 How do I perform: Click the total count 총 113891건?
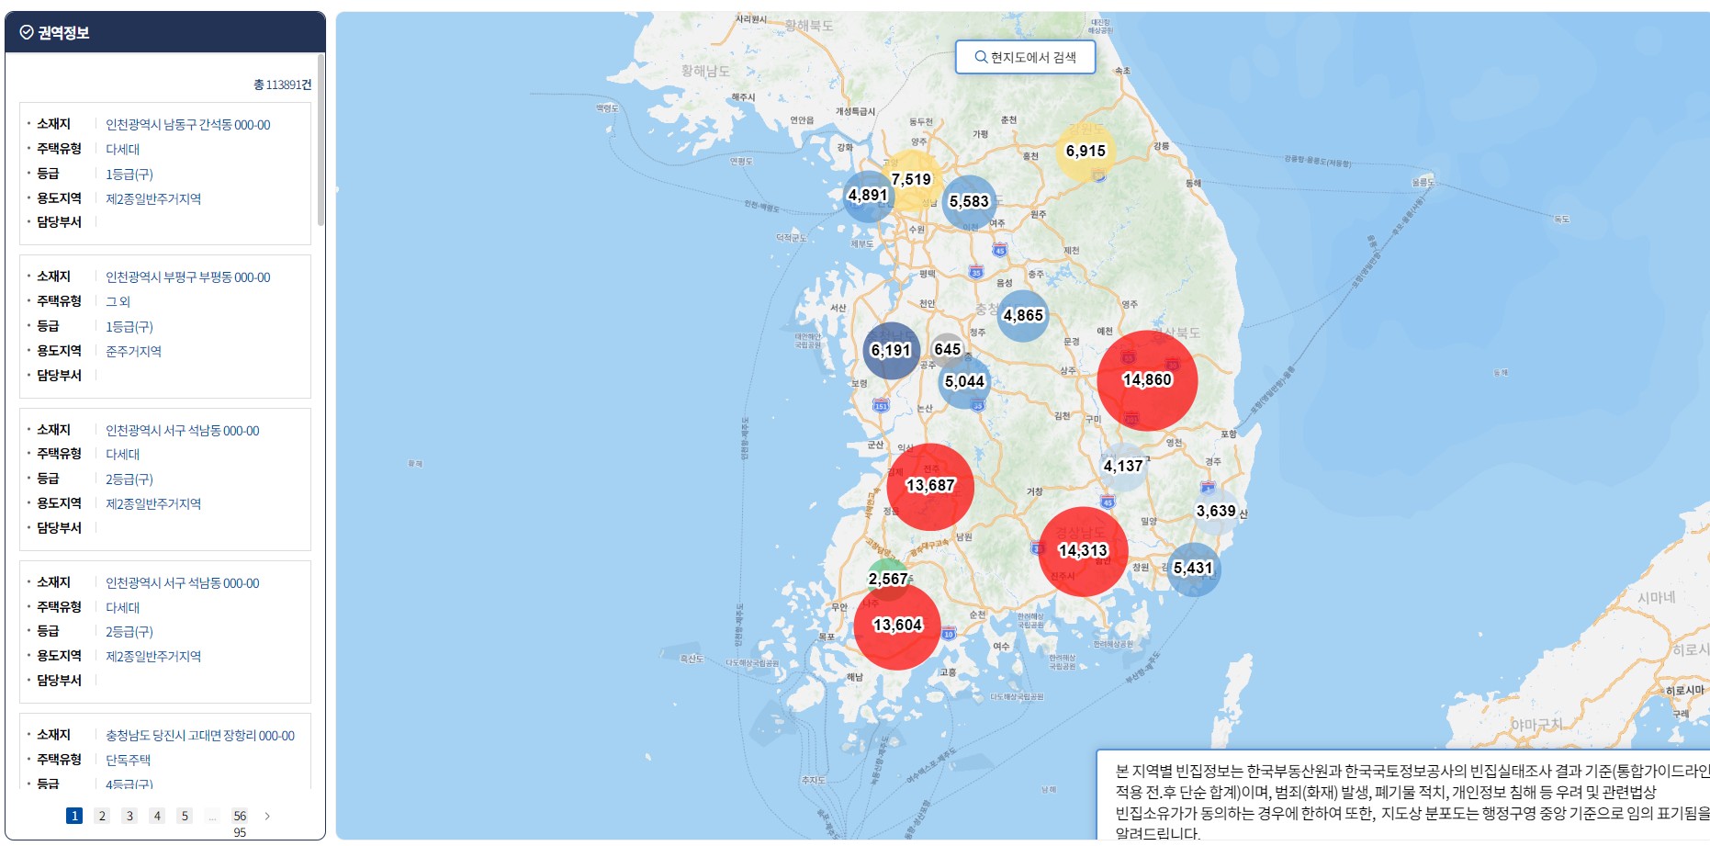283,85
